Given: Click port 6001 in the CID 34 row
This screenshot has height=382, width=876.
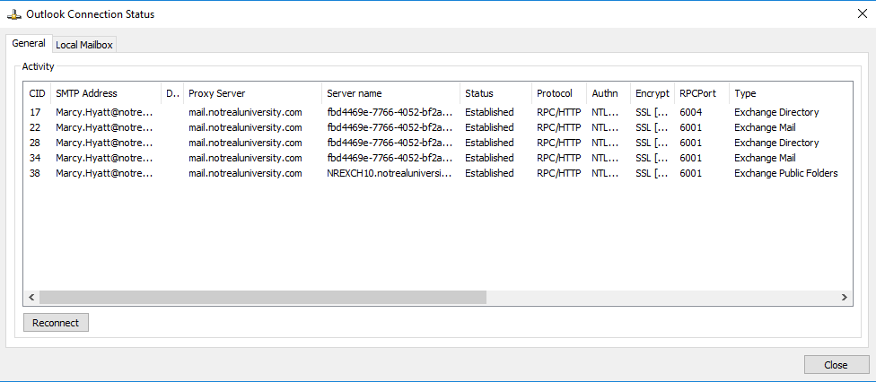Looking at the screenshot, I should [x=690, y=158].
